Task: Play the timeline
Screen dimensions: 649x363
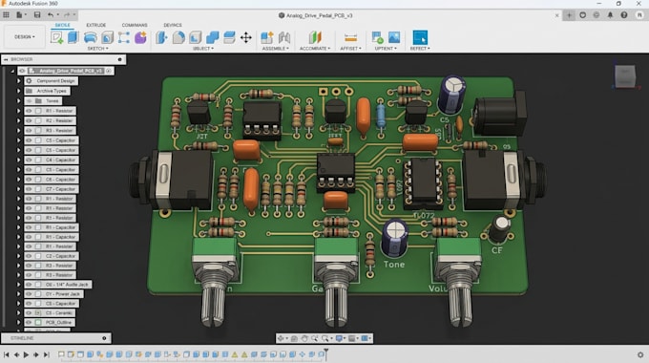Action: tap(26, 354)
